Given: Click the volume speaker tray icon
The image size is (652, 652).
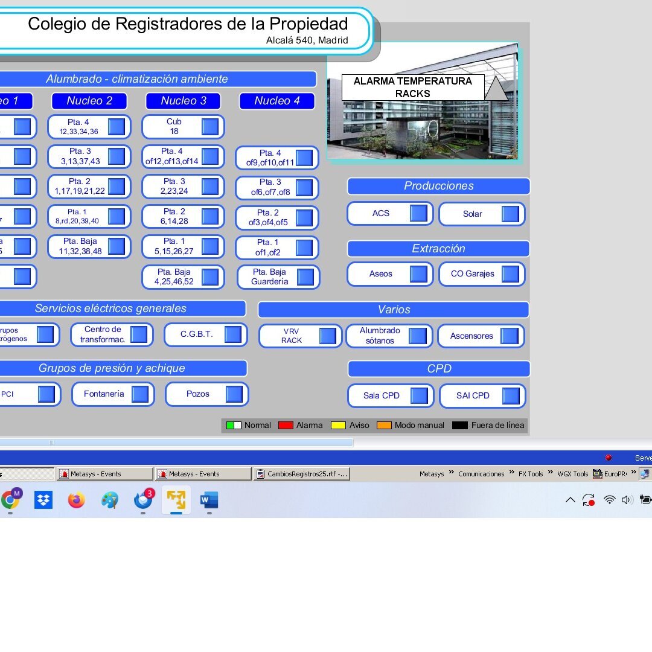Looking at the screenshot, I should (x=627, y=500).
